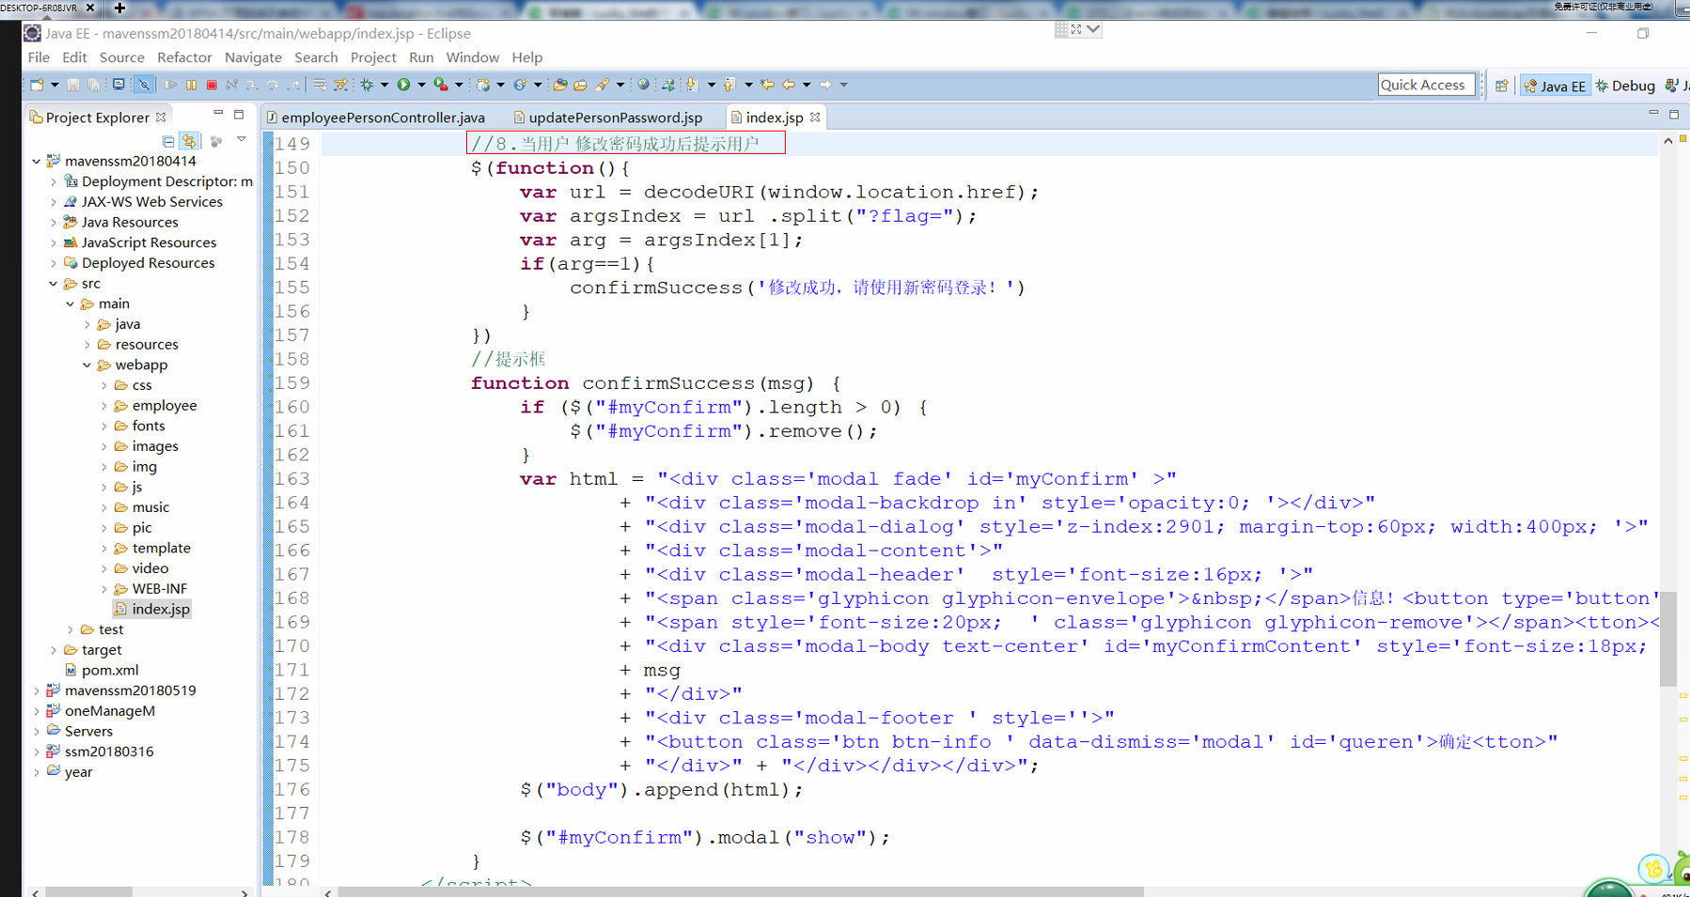Viewport: 1690px width, 897px height.
Task: Click the red Terminate stop icon
Action: (211, 85)
